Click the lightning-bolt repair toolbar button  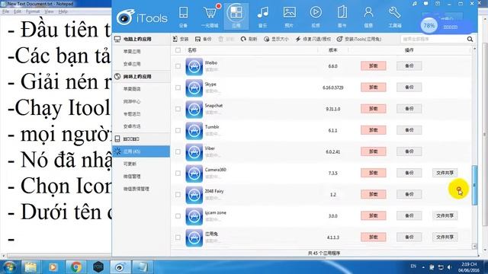(313, 39)
